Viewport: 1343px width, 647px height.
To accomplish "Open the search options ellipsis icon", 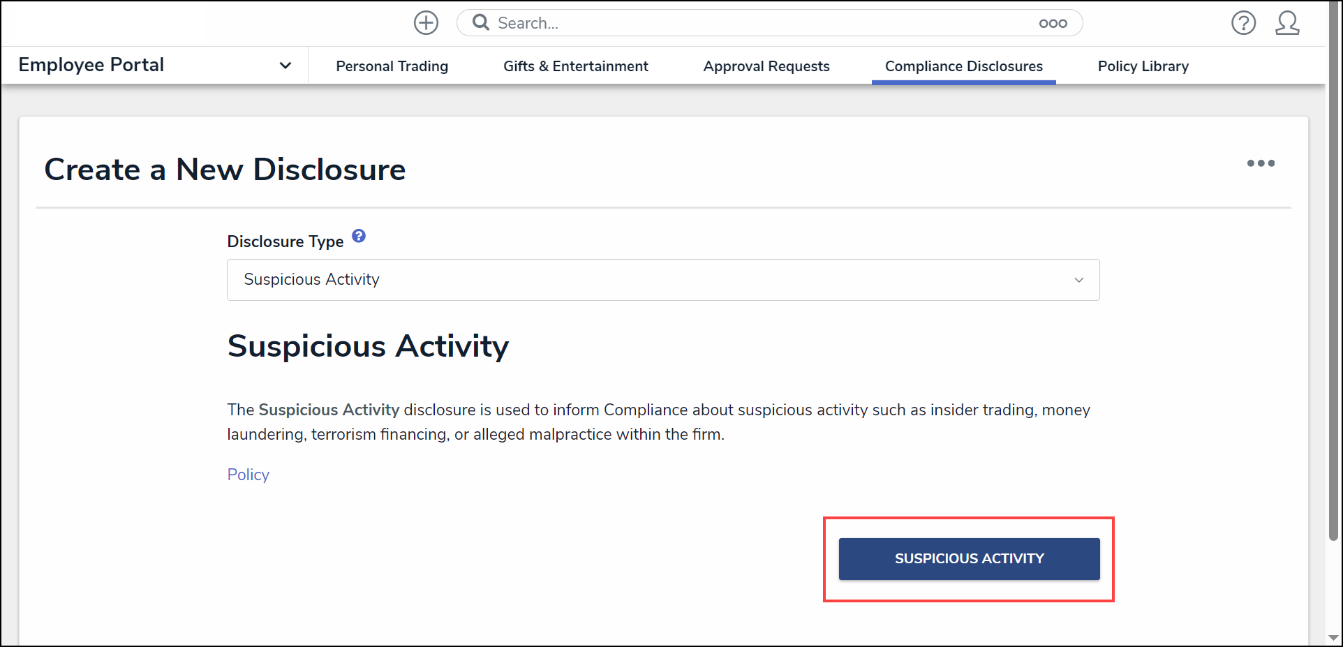I will 1053,23.
